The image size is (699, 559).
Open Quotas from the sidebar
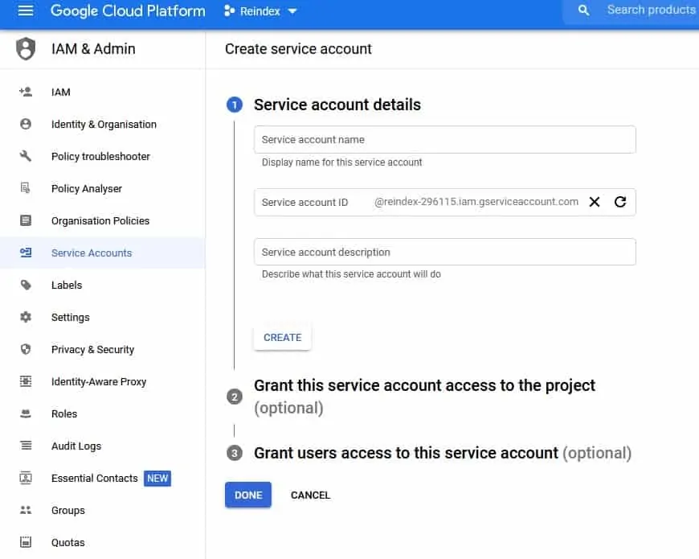[x=103, y=542]
